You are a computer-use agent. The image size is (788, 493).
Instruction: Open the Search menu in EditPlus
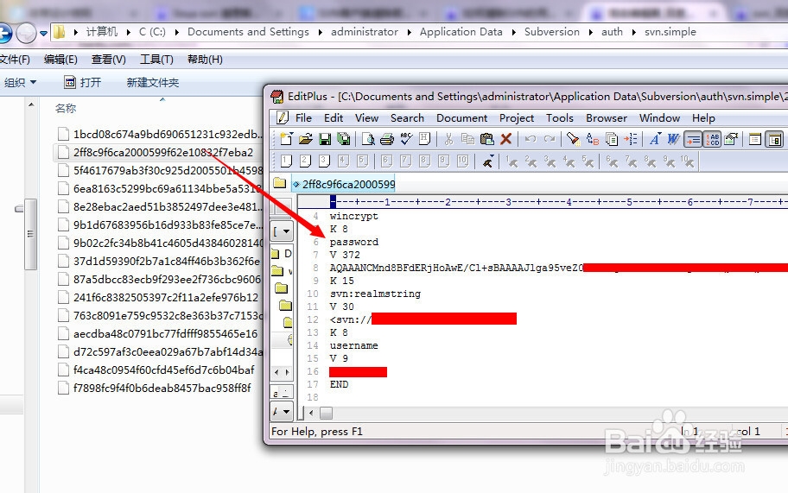pyautogui.click(x=407, y=118)
